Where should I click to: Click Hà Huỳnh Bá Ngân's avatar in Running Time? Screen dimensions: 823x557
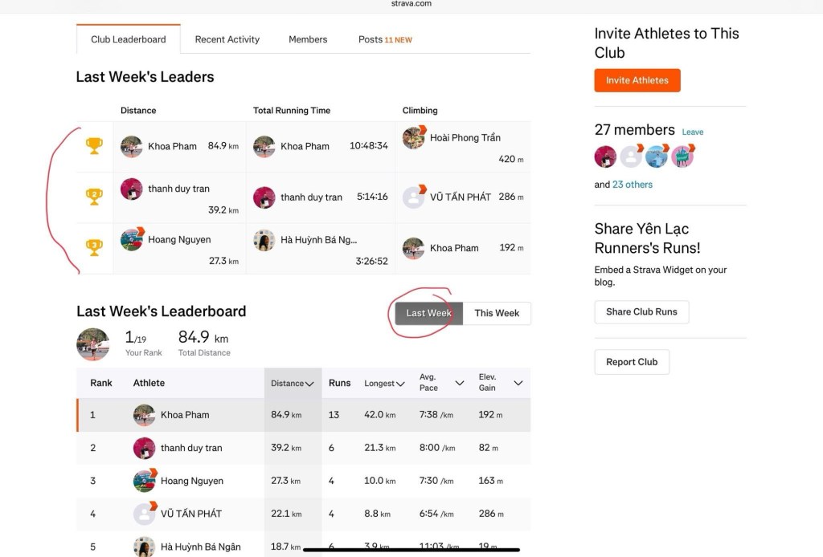pyautogui.click(x=264, y=240)
